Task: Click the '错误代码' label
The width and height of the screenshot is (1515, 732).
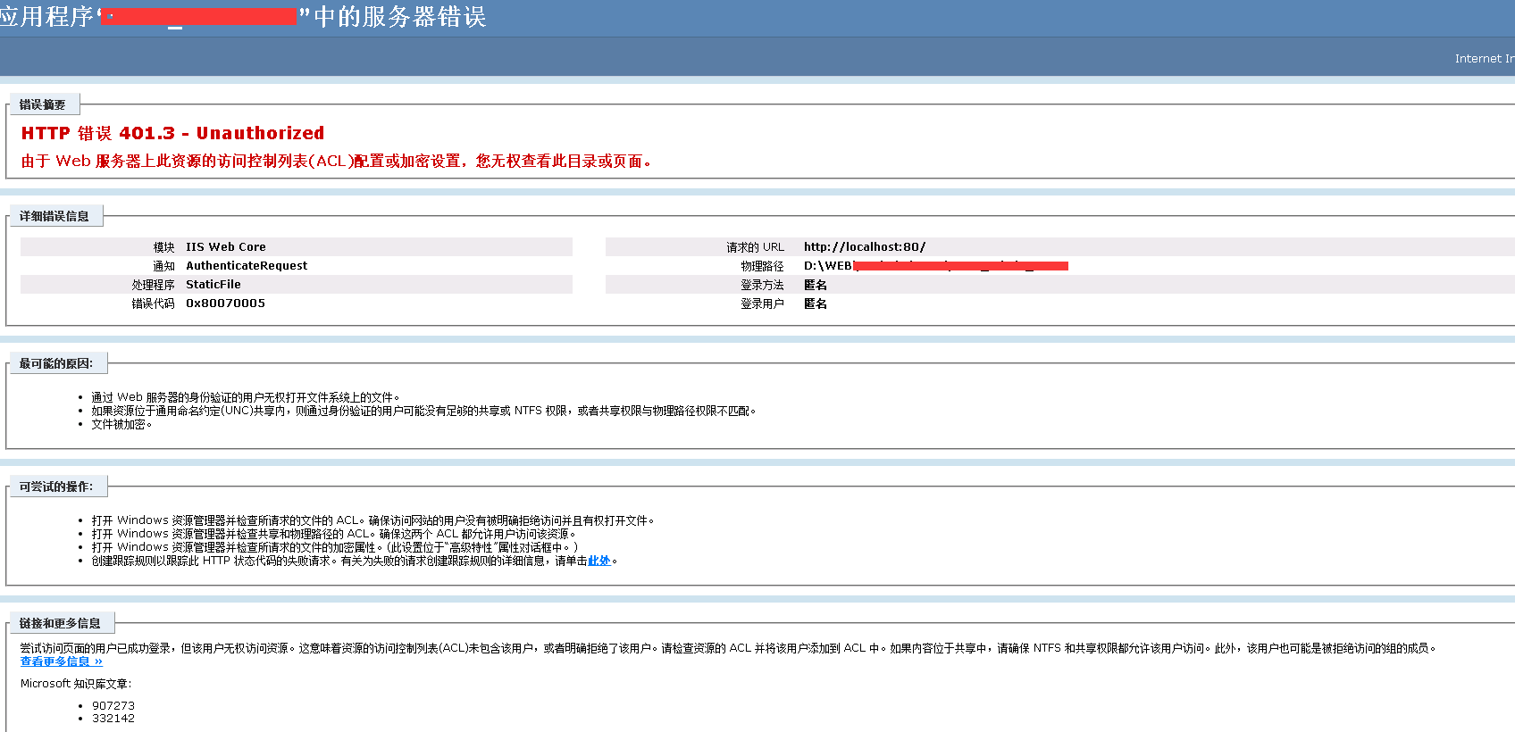Action: tap(153, 304)
